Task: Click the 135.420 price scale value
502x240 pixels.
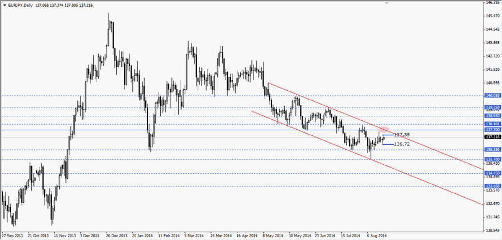Action: pos(493,163)
